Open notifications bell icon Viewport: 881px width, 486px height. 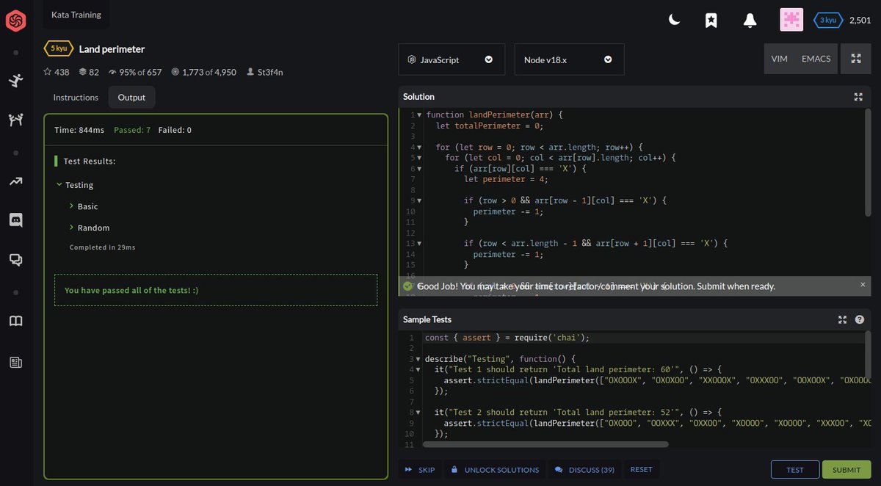pos(750,21)
